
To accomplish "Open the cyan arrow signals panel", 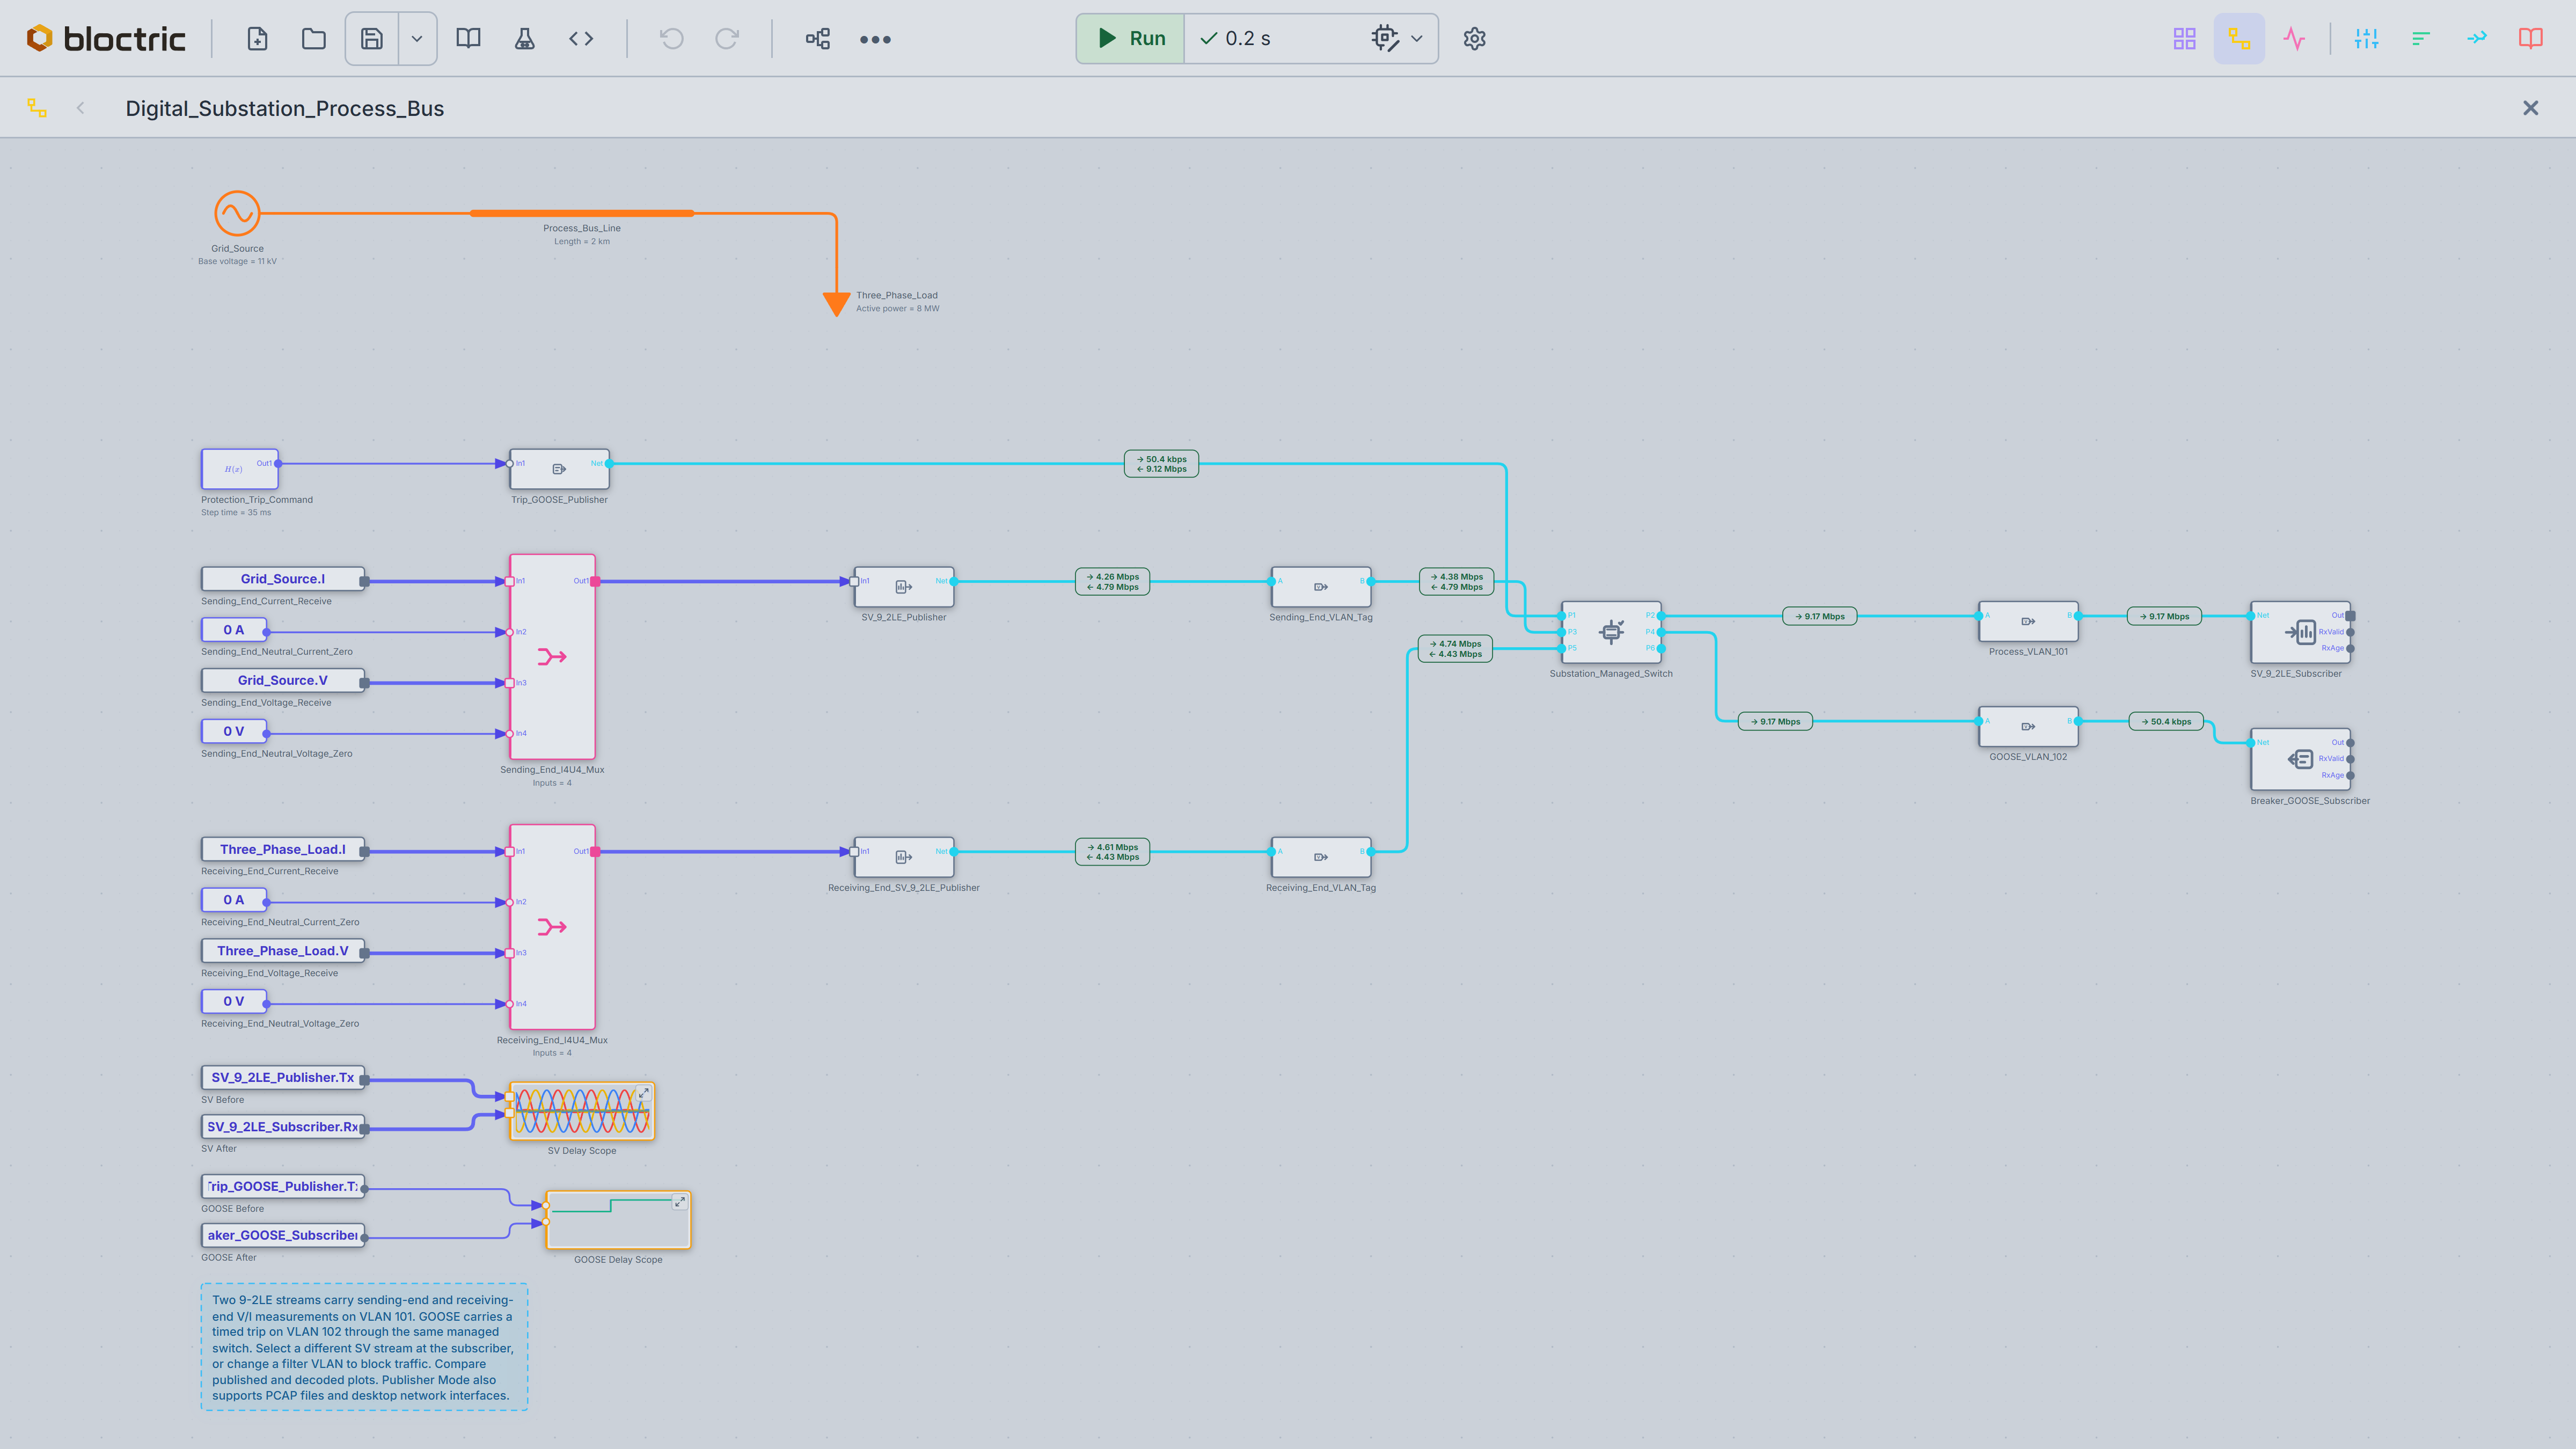I will click(2476, 39).
